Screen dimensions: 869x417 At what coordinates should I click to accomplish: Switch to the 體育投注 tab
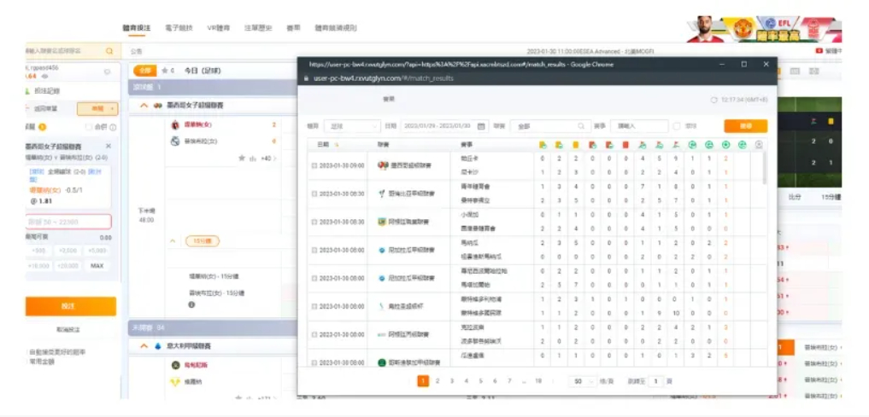[137, 28]
